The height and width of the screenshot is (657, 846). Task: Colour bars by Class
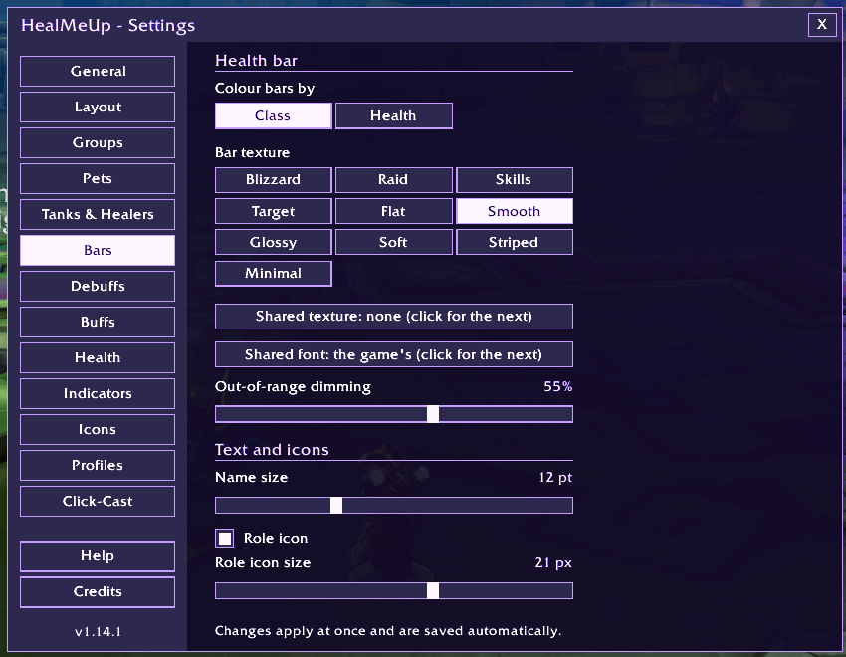[x=274, y=116]
